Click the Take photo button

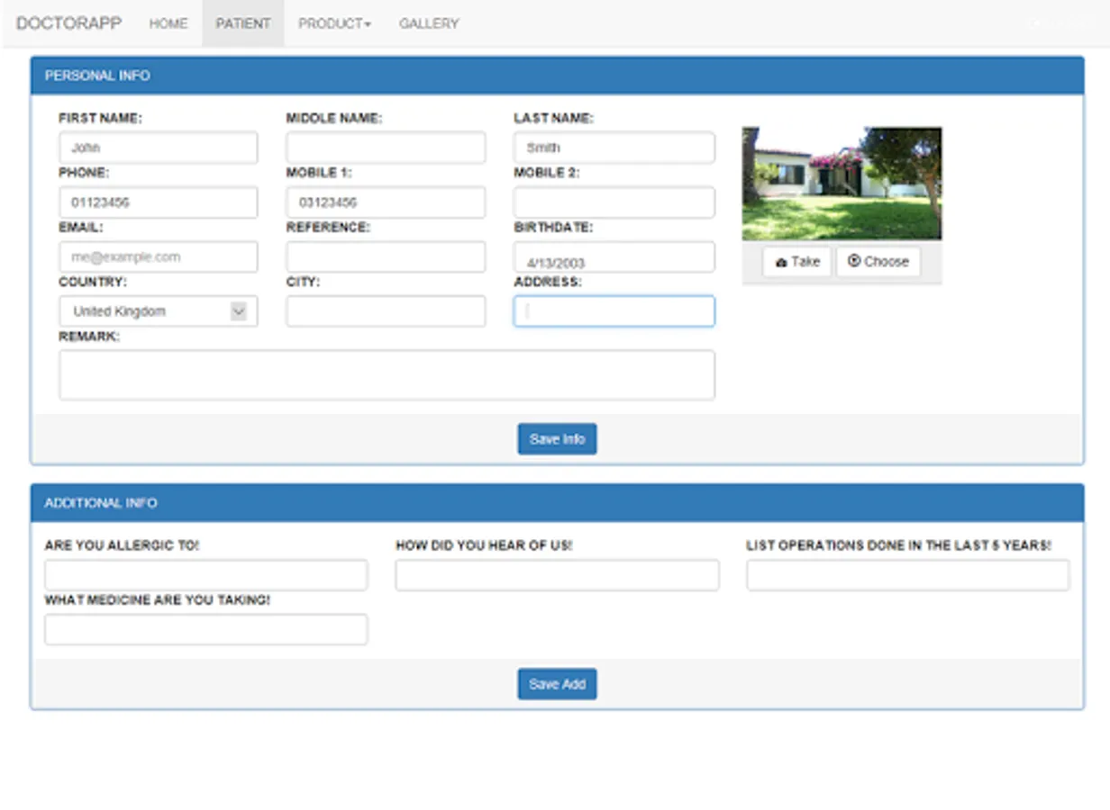(797, 262)
